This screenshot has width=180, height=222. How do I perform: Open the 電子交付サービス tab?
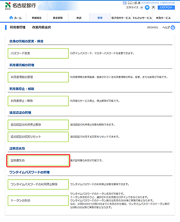[121, 18]
